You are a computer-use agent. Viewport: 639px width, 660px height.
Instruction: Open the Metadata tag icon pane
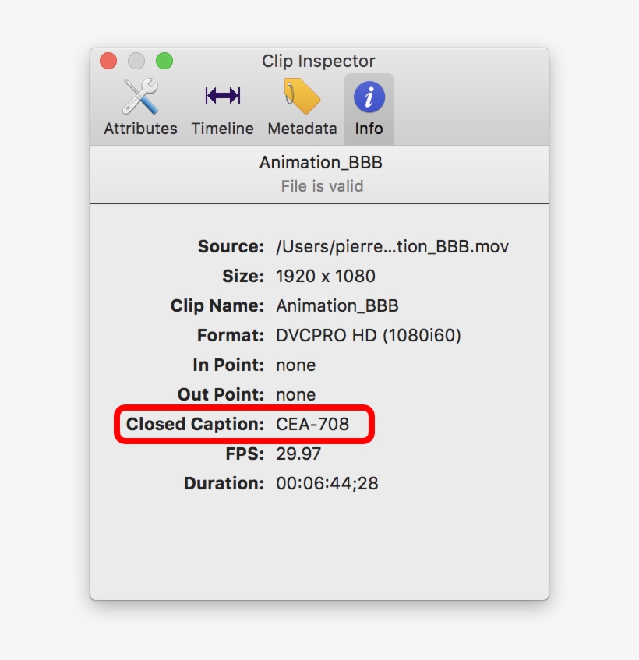[x=302, y=108]
